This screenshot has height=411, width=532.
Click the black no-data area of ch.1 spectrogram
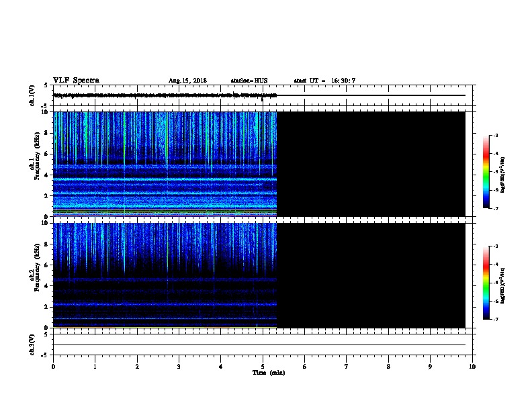click(371, 164)
